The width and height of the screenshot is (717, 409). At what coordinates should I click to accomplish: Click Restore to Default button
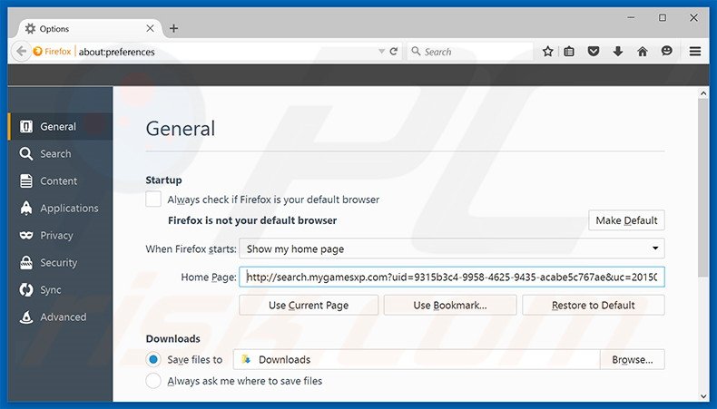point(593,306)
